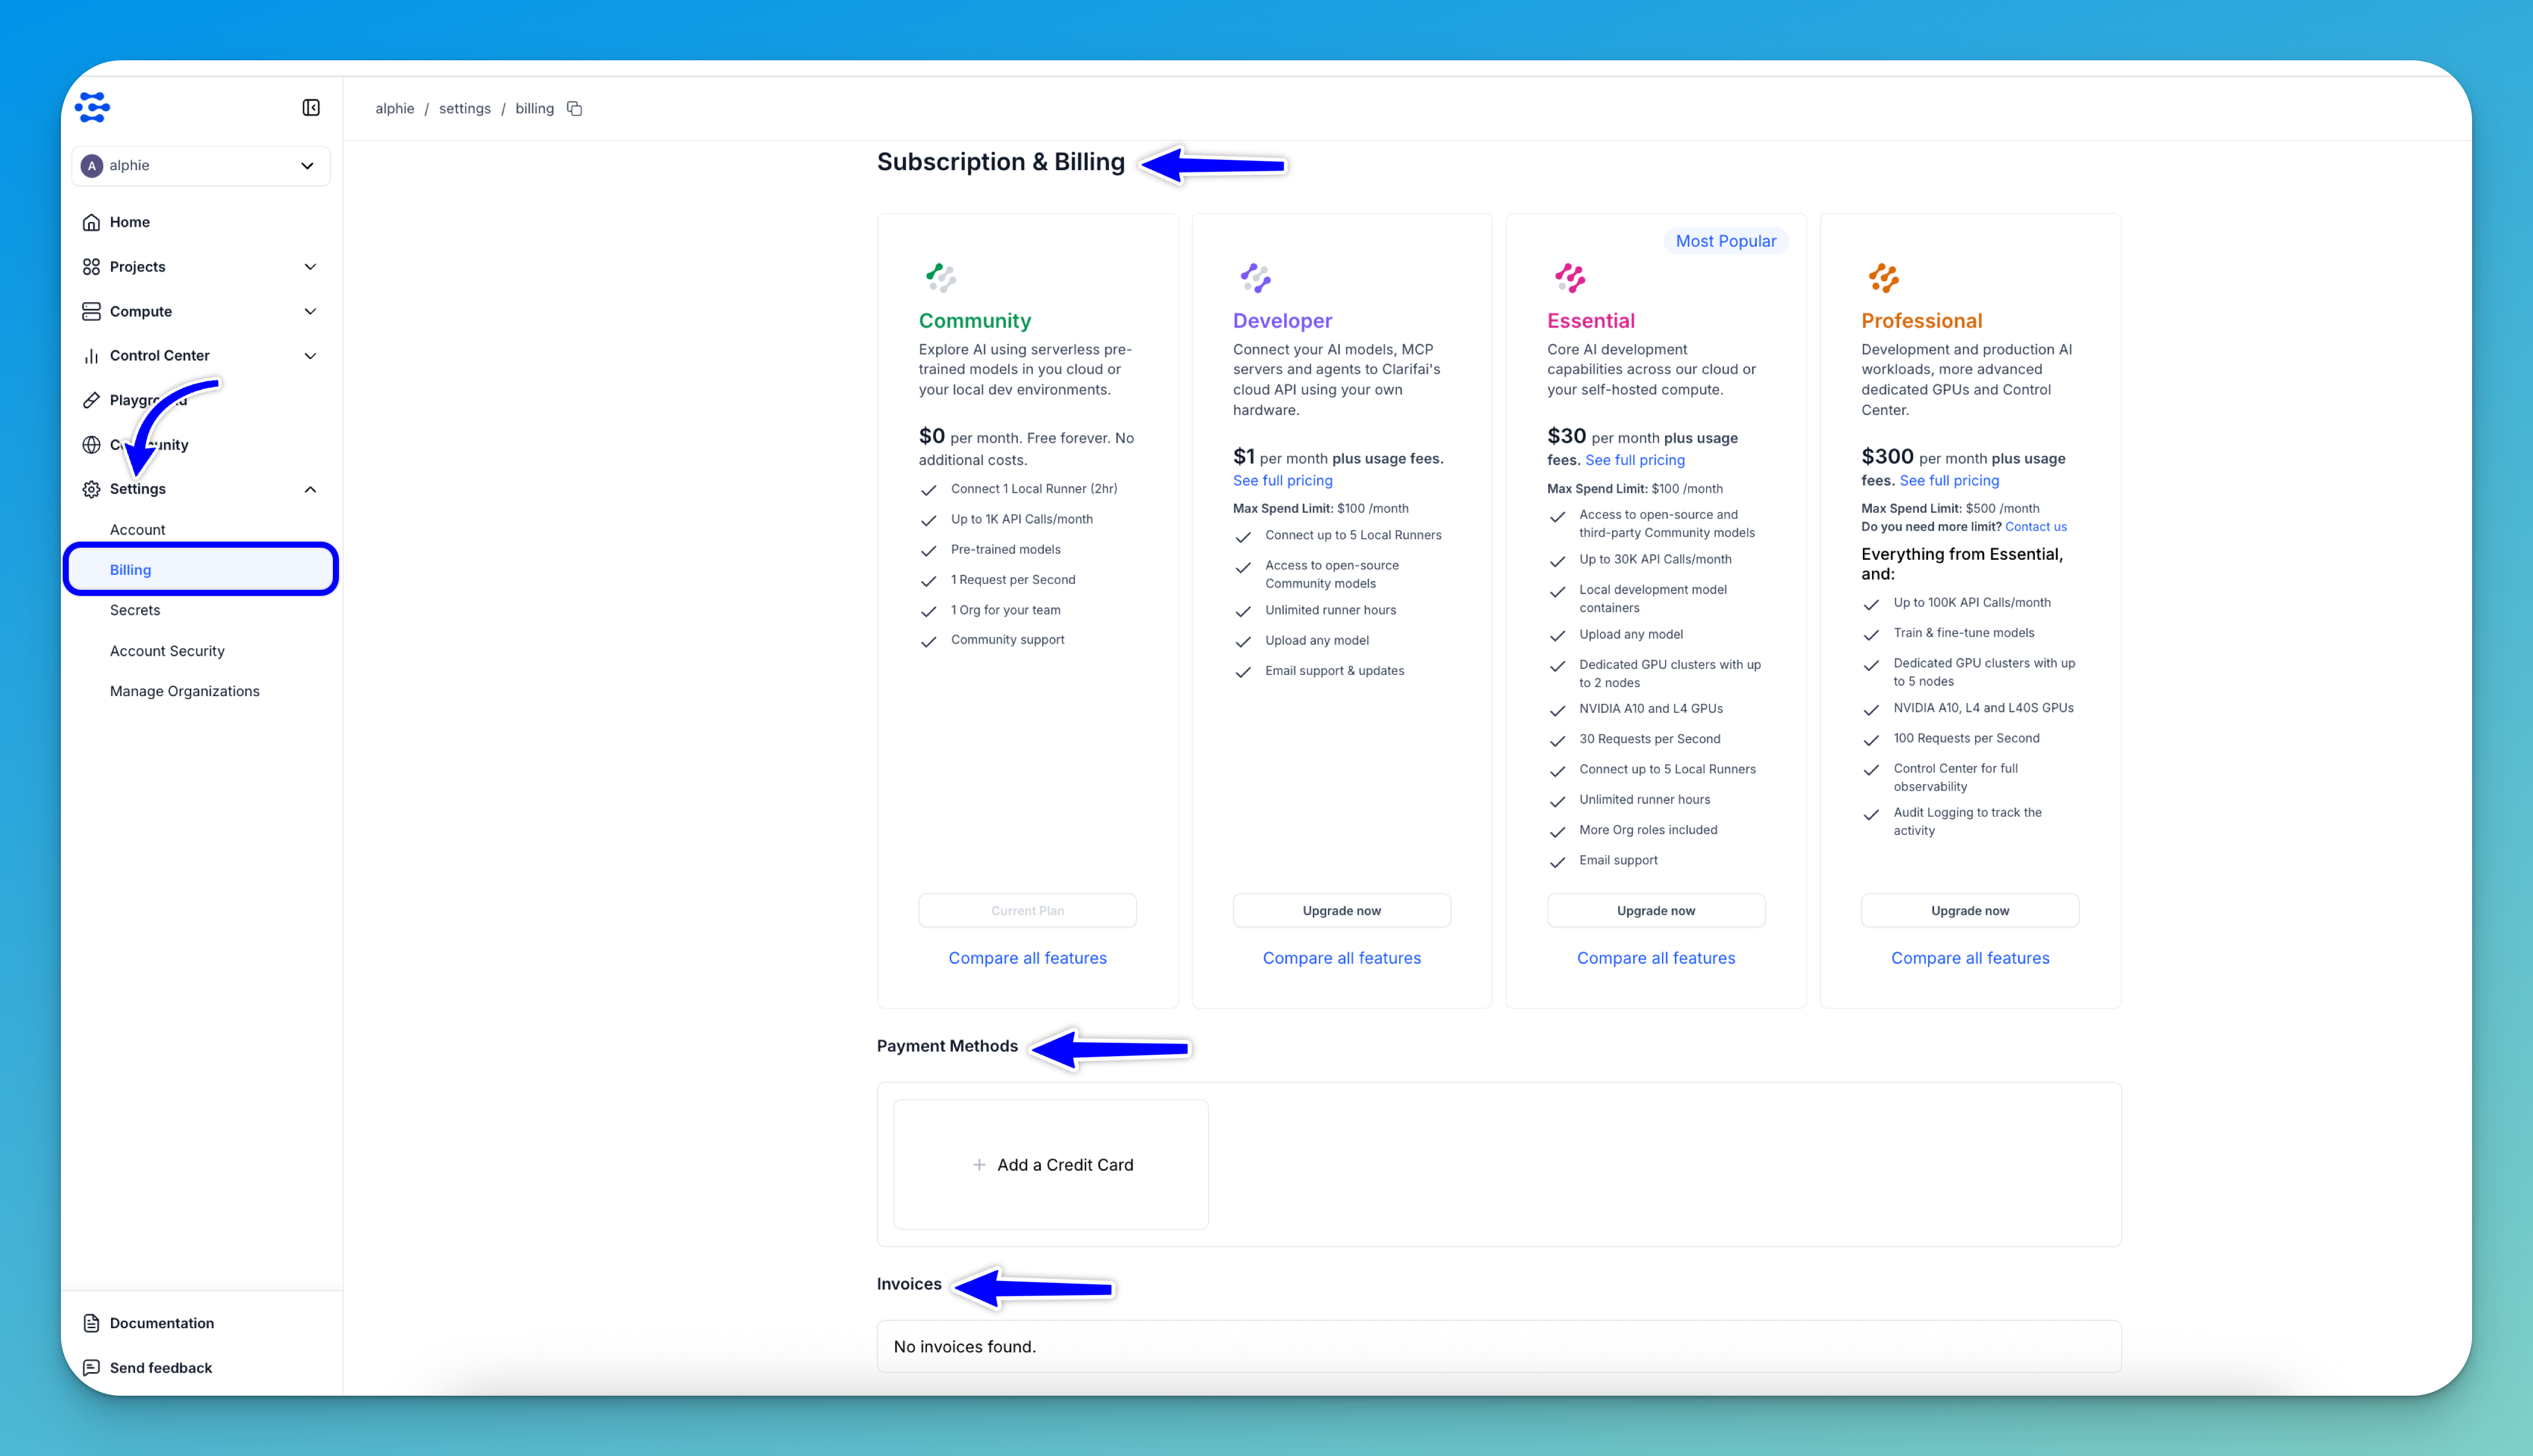The image size is (2533, 1456).
Task: Click the Home house icon
Action: (91, 222)
